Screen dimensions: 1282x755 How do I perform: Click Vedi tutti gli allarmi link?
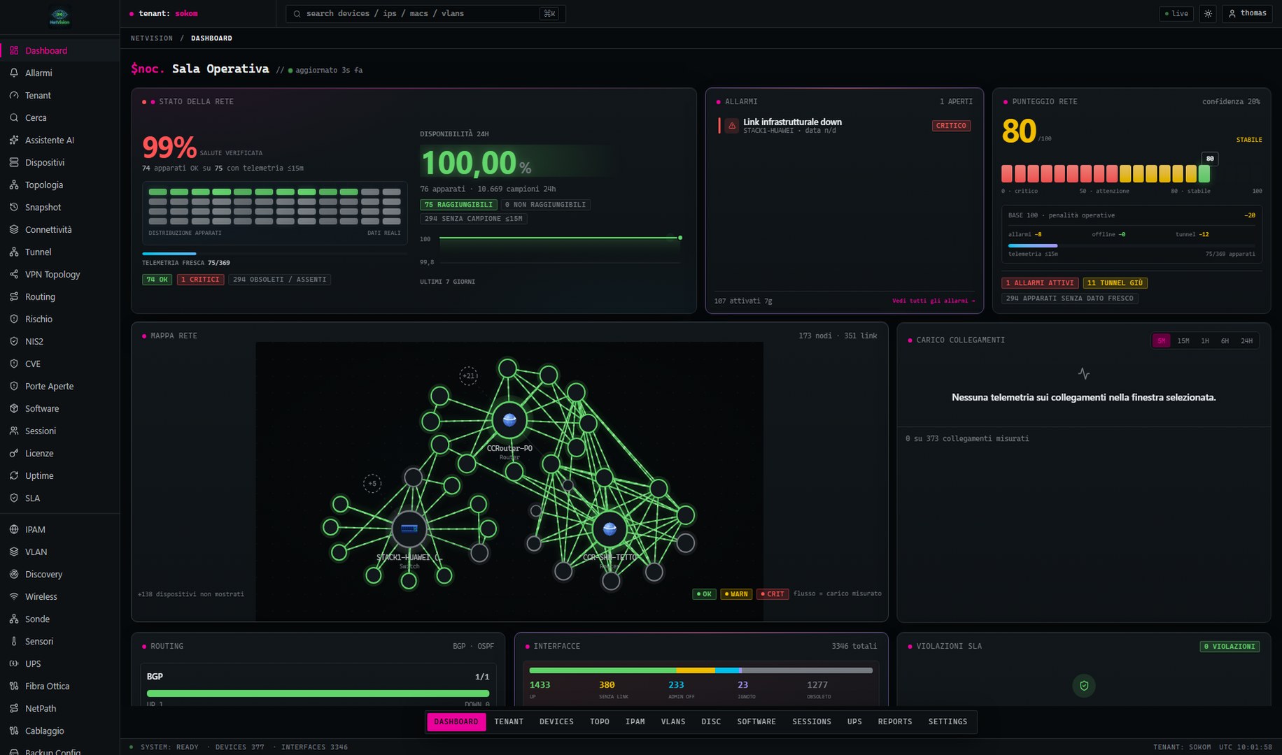point(933,301)
